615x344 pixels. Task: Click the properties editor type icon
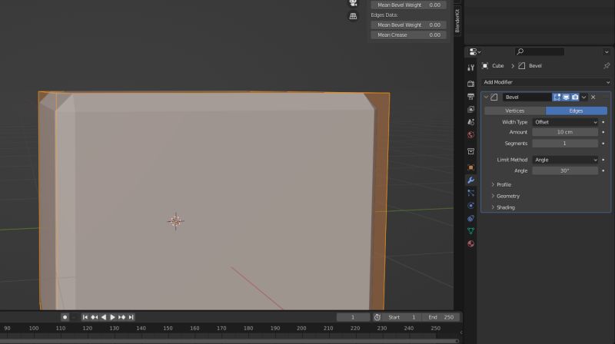pos(474,51)
